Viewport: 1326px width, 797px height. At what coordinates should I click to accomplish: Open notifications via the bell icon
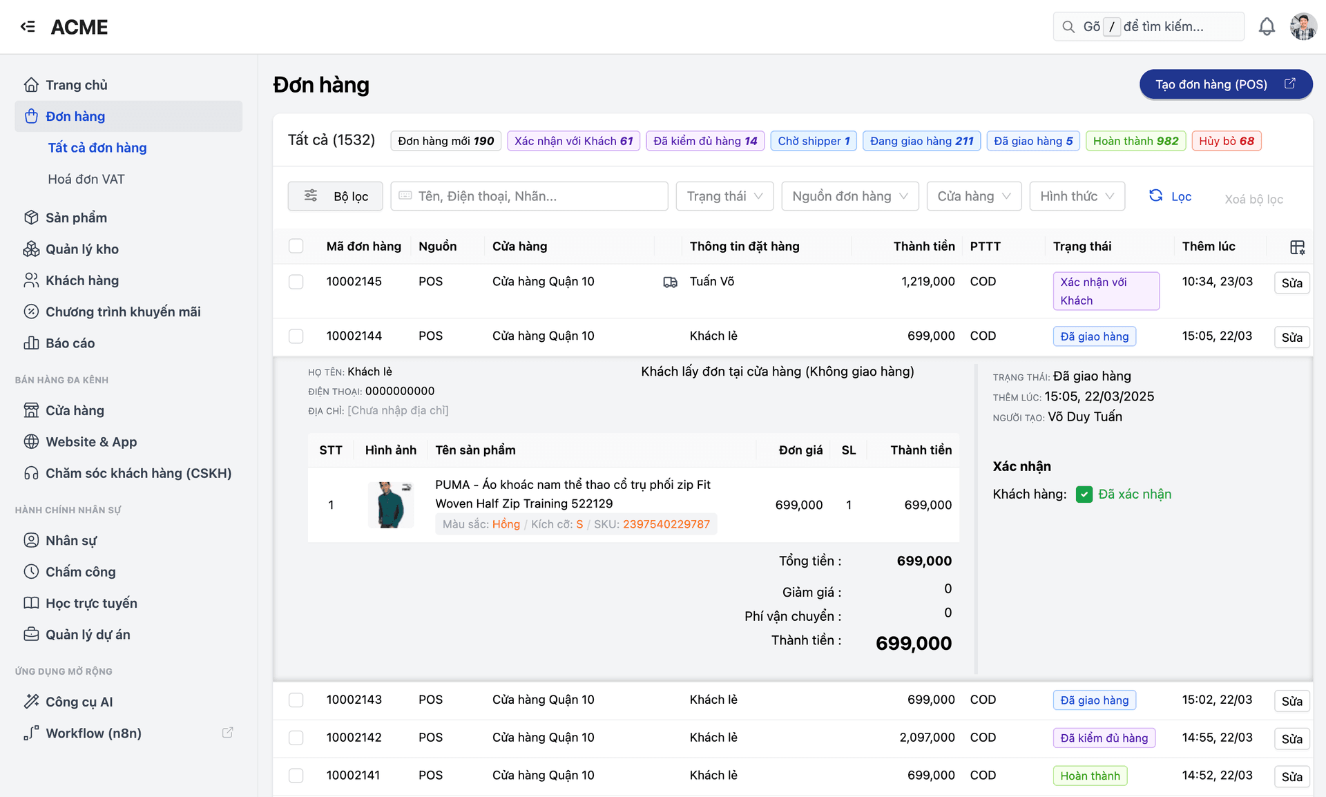pyautogui.click(x=1267, y=26)
